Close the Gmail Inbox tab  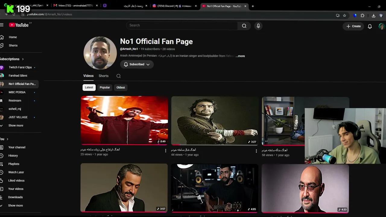click(x=97, y=6)
